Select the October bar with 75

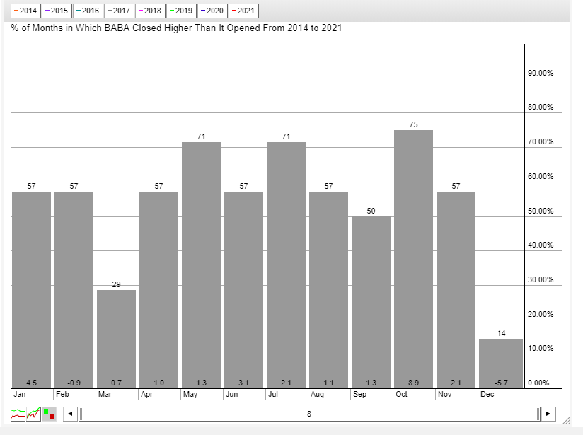[413, 259]
